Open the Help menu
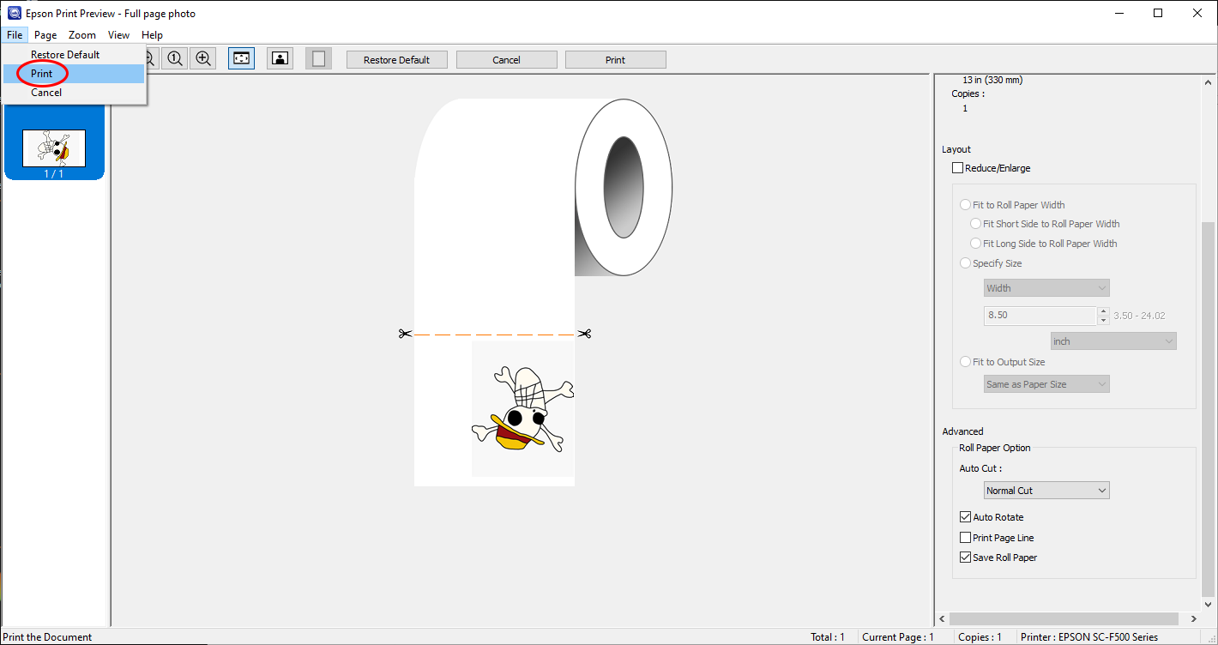1218x645 pixels. (152, 35)
